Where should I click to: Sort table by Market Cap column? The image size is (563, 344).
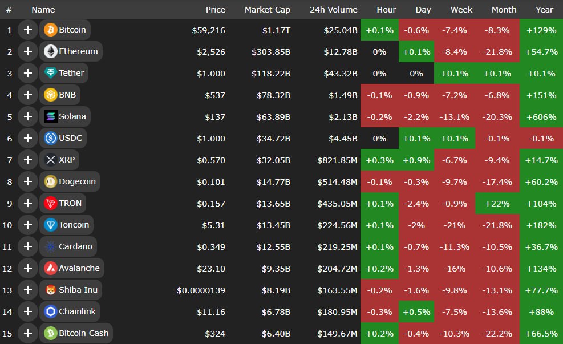[x=267, y=10]
